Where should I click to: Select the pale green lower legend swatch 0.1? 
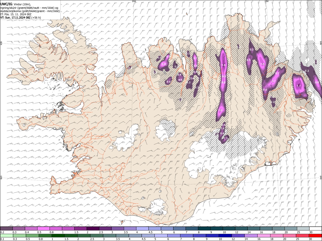click(x=7, y=235)
